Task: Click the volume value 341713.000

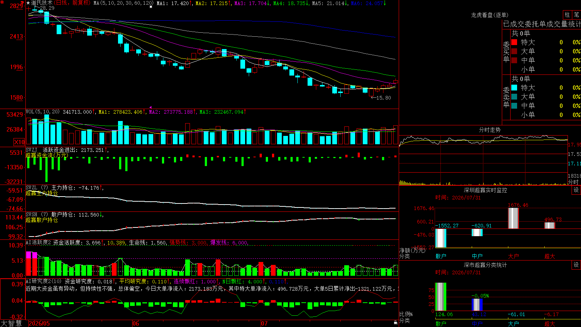Action: coord(77,112)
